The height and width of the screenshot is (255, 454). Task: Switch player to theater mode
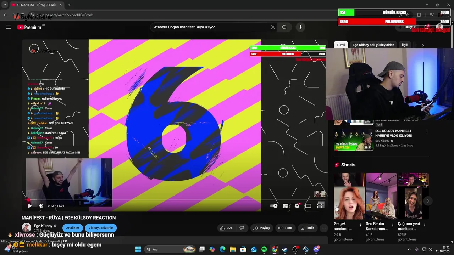308,206
